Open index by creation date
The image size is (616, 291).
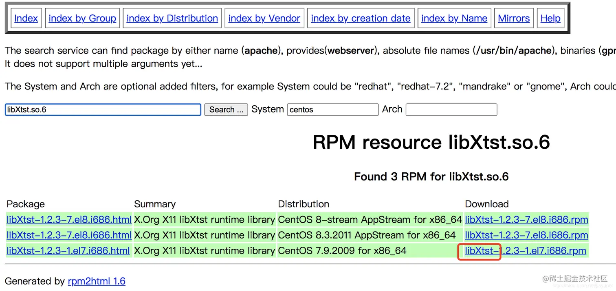(x=361, y=18)
